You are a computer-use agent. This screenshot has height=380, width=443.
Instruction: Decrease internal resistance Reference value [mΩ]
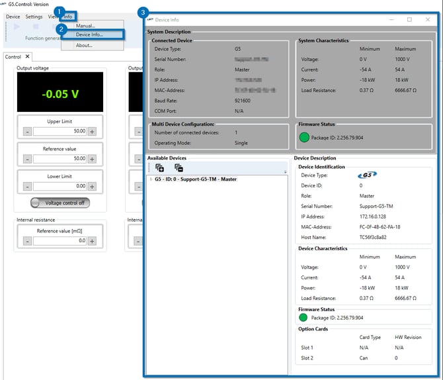coord(27,241)
